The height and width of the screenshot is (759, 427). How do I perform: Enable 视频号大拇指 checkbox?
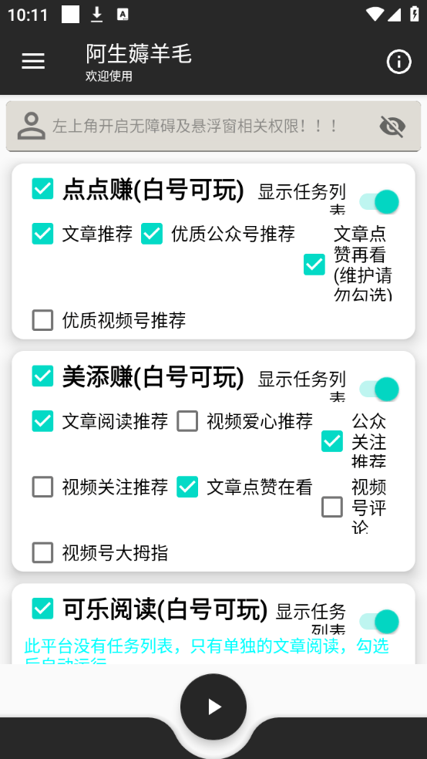tap(42, 552)
